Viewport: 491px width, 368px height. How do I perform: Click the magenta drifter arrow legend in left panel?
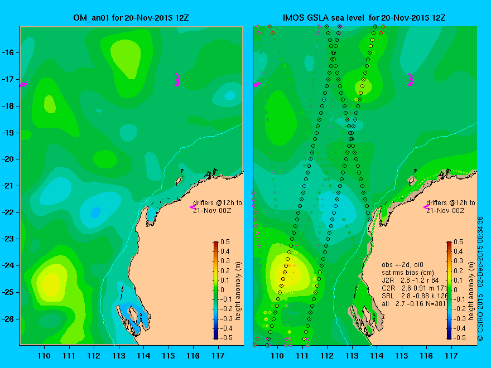coord(193,207)
